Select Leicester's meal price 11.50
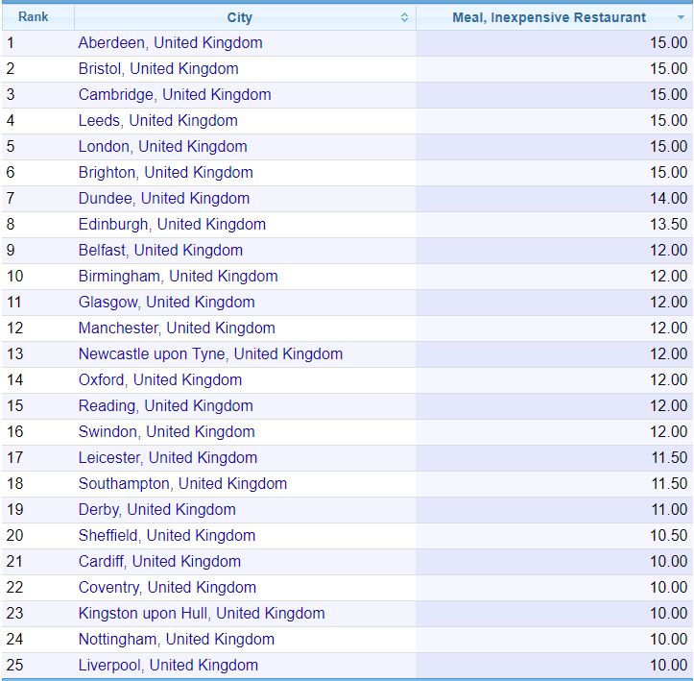Screen dimensions: 694x681 (x=669, y=457)
